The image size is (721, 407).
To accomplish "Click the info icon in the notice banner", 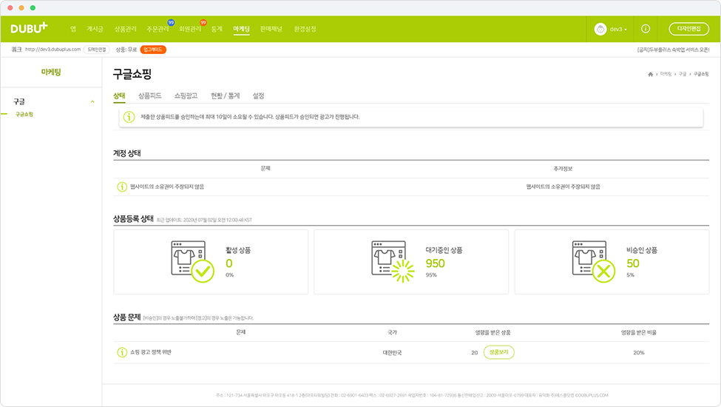I will 129,117.
